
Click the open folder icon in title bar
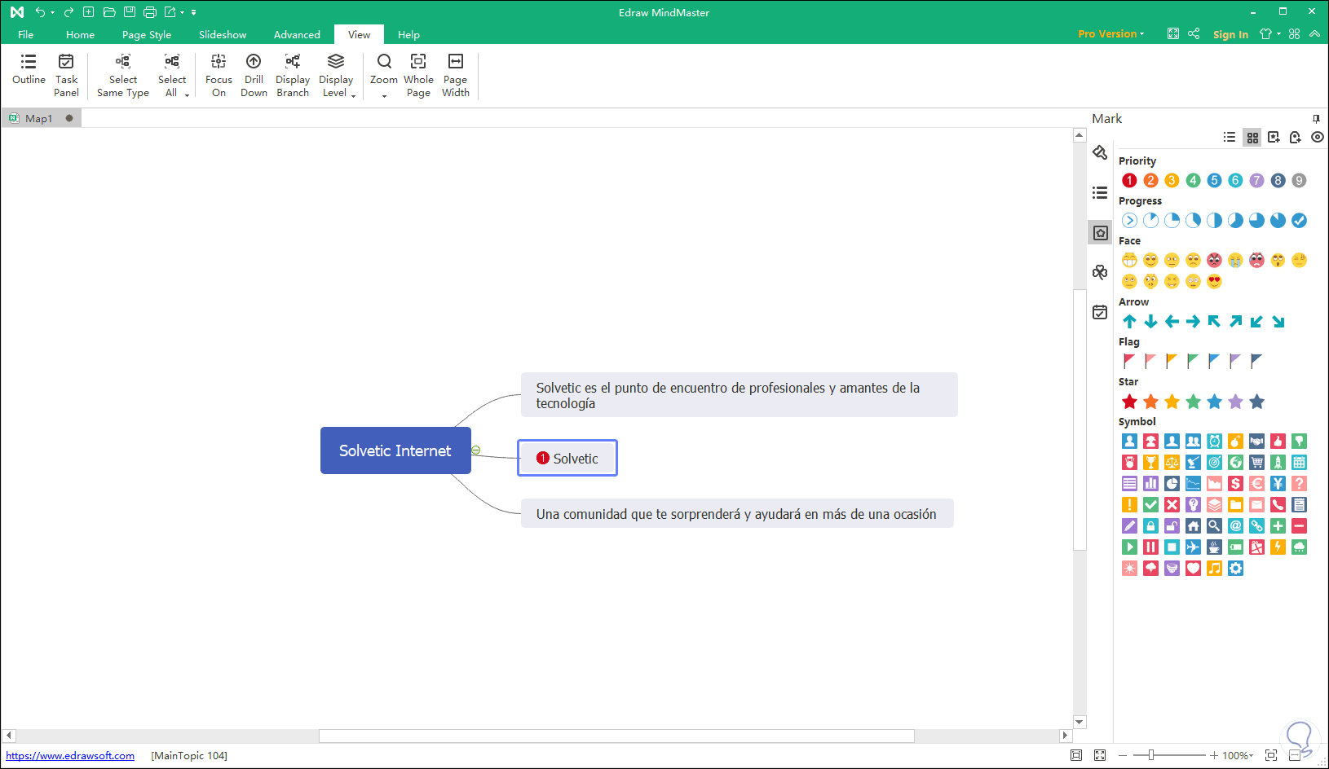(x=109, y=12)
